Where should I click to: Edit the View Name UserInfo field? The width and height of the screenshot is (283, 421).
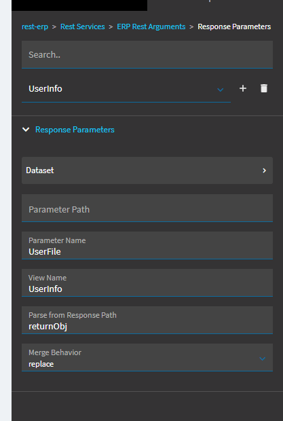pos(147,282)
